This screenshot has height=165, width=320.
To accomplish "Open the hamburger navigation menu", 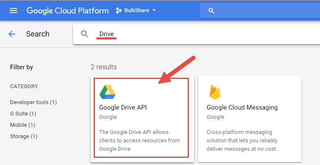I will point(13,10).
